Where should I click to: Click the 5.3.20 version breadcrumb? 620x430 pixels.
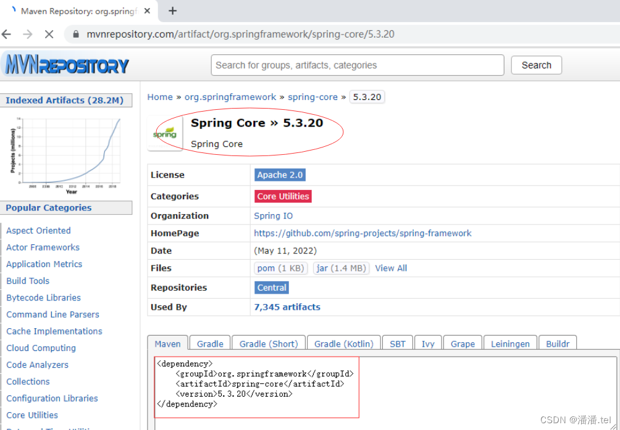(367, 97)
